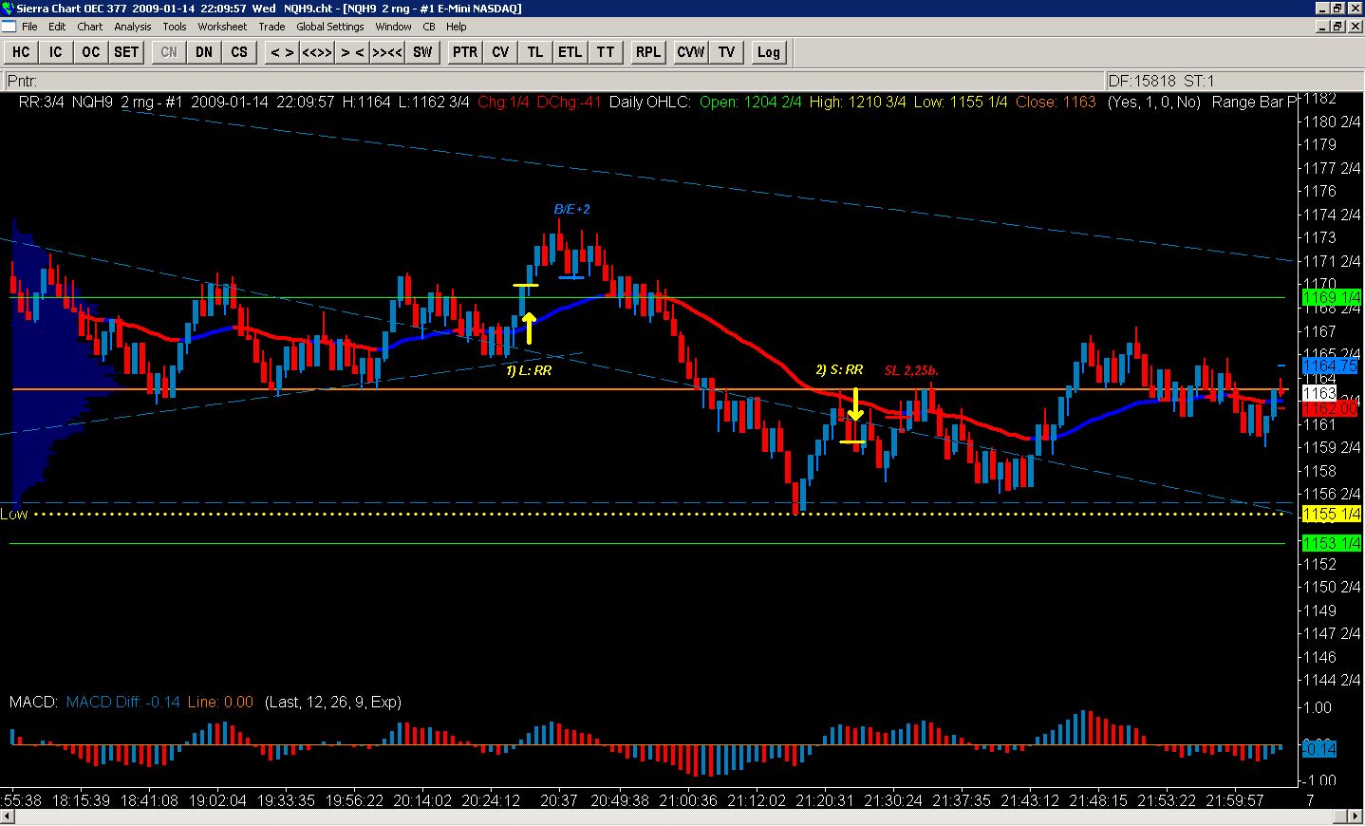Click the "<<>>" bar spacing button
Screen dimensions: 1365x826
[317, 52]
